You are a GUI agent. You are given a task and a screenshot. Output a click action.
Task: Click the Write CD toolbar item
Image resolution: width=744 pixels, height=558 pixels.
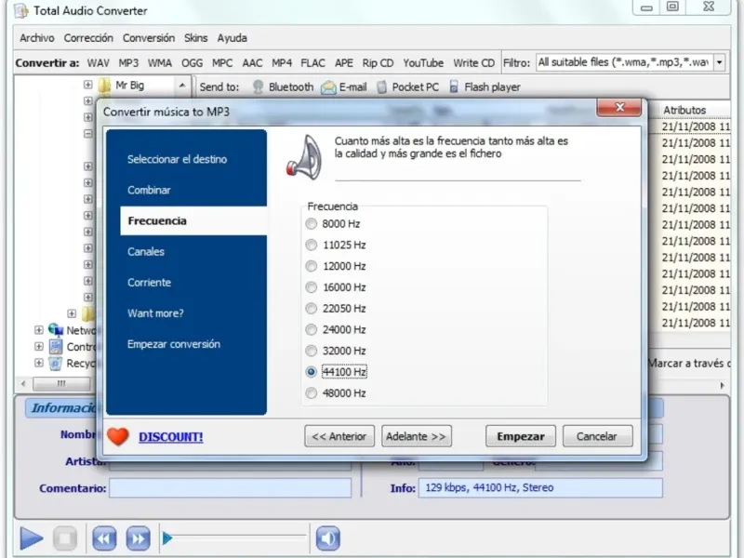tap(473, 62)
